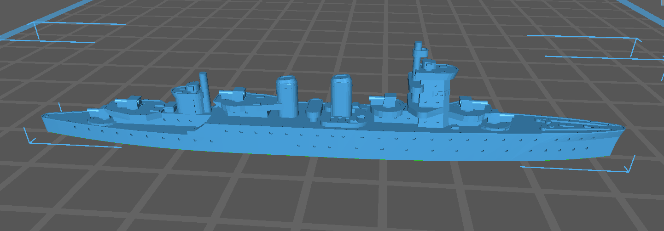
Task: Select the small rounded structure between the funnels
Action: click(315, 108)
